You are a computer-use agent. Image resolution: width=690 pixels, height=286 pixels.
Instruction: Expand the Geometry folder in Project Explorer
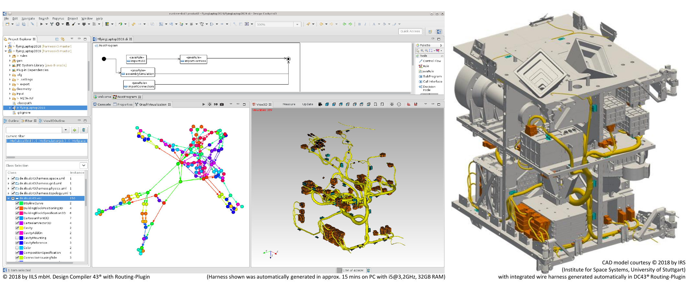tap(10, 89)
